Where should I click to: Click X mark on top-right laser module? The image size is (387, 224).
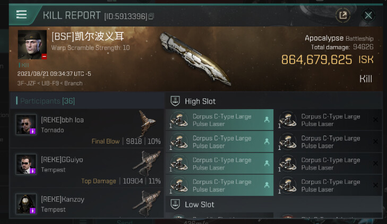click(375, 120)
